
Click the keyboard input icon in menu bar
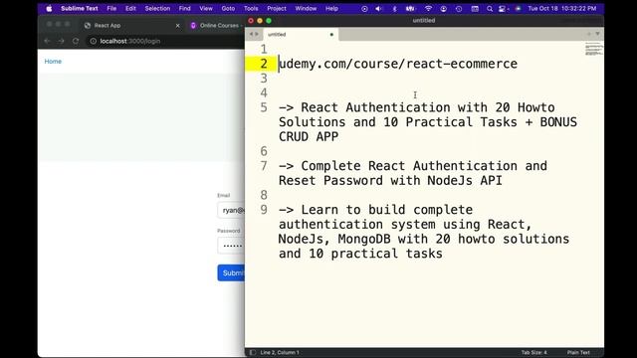pos(475,9)
